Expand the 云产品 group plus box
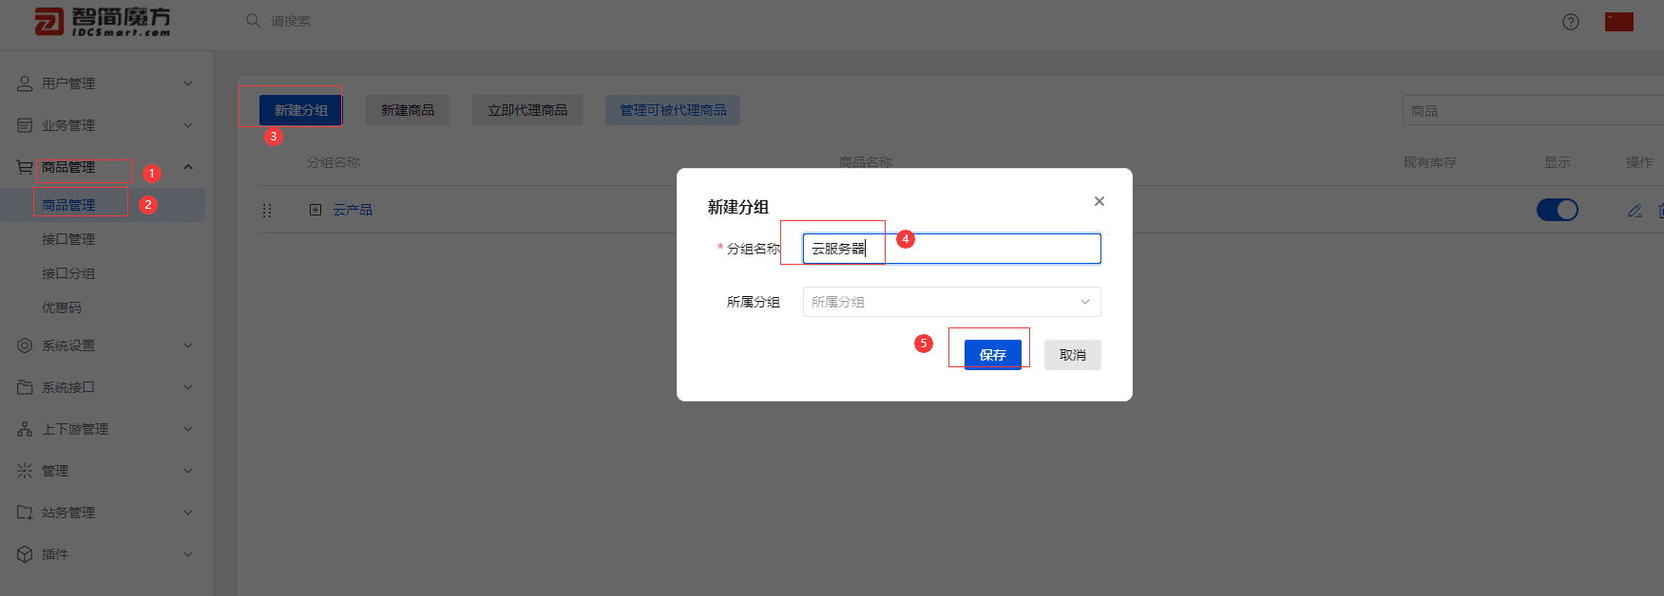This screenshot has height=596, width=1664. coord(316,210)
